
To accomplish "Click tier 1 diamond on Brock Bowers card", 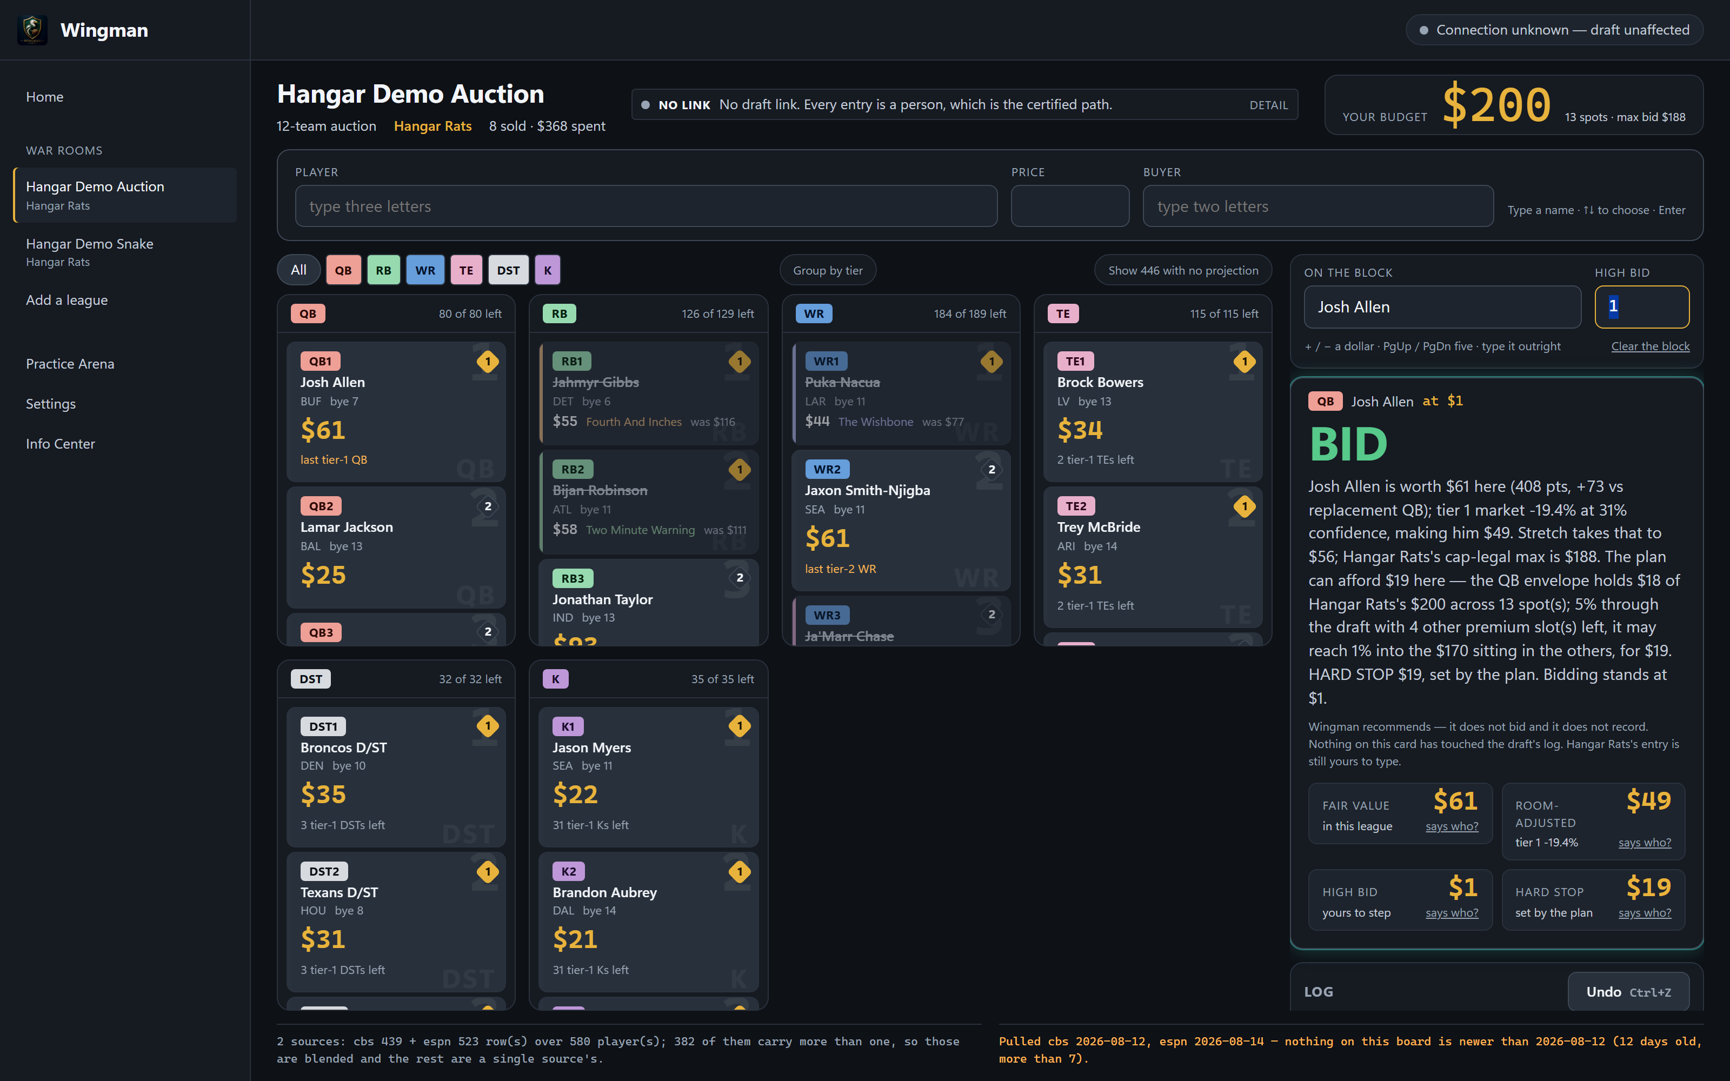I will coord(1245,362).
